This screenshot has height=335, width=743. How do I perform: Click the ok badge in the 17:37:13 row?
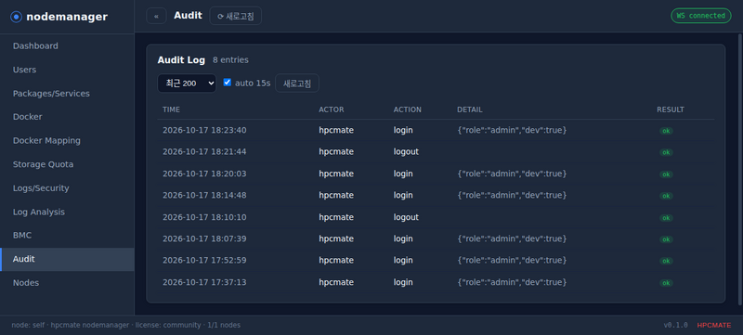tap(666, 283)
